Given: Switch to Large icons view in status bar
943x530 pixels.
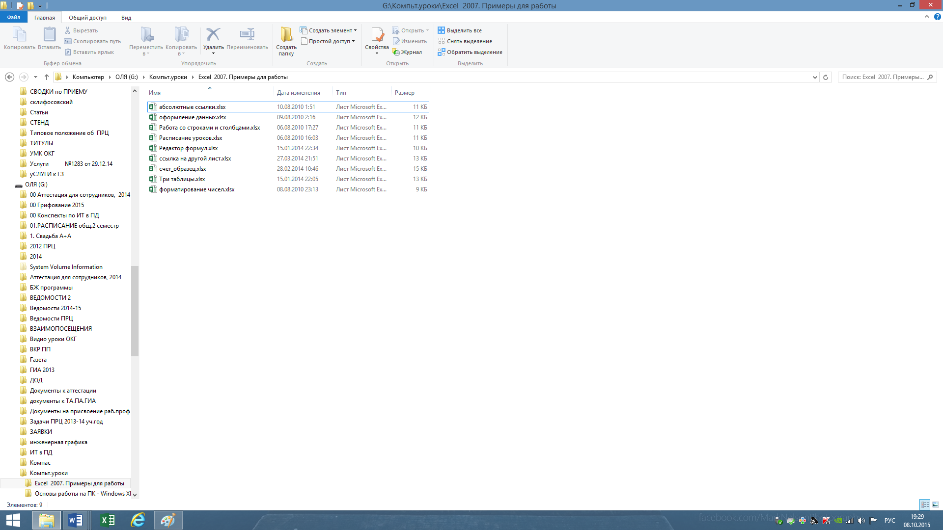Looking at the screenshot, I should (936, 504).
